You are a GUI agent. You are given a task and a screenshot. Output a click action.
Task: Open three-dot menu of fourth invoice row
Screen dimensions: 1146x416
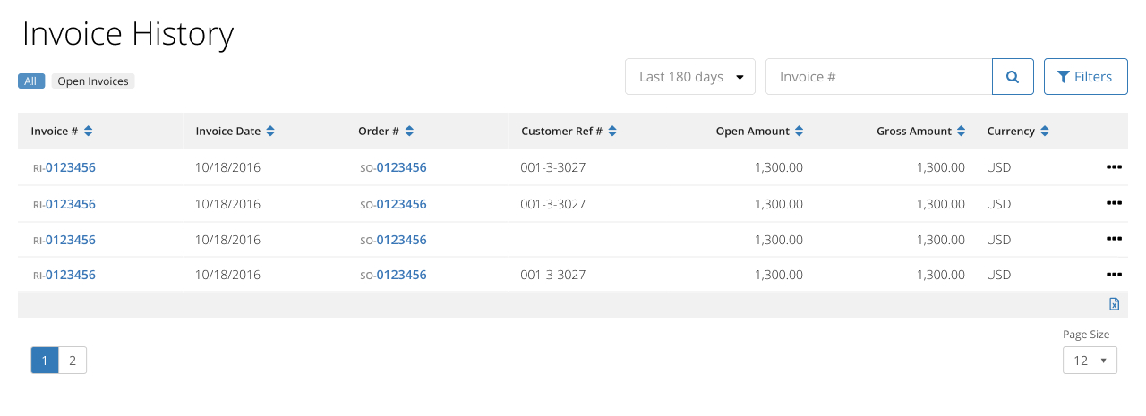[x=1114, y=275]
